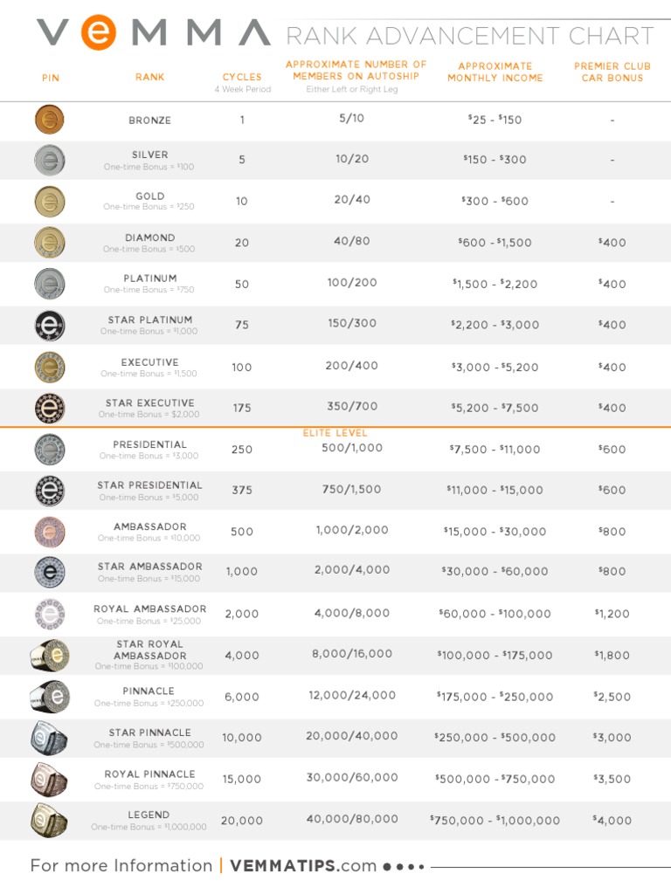Click the Legend gold ring icon
The image size is (671, 894).
click(x=50, y=820)
